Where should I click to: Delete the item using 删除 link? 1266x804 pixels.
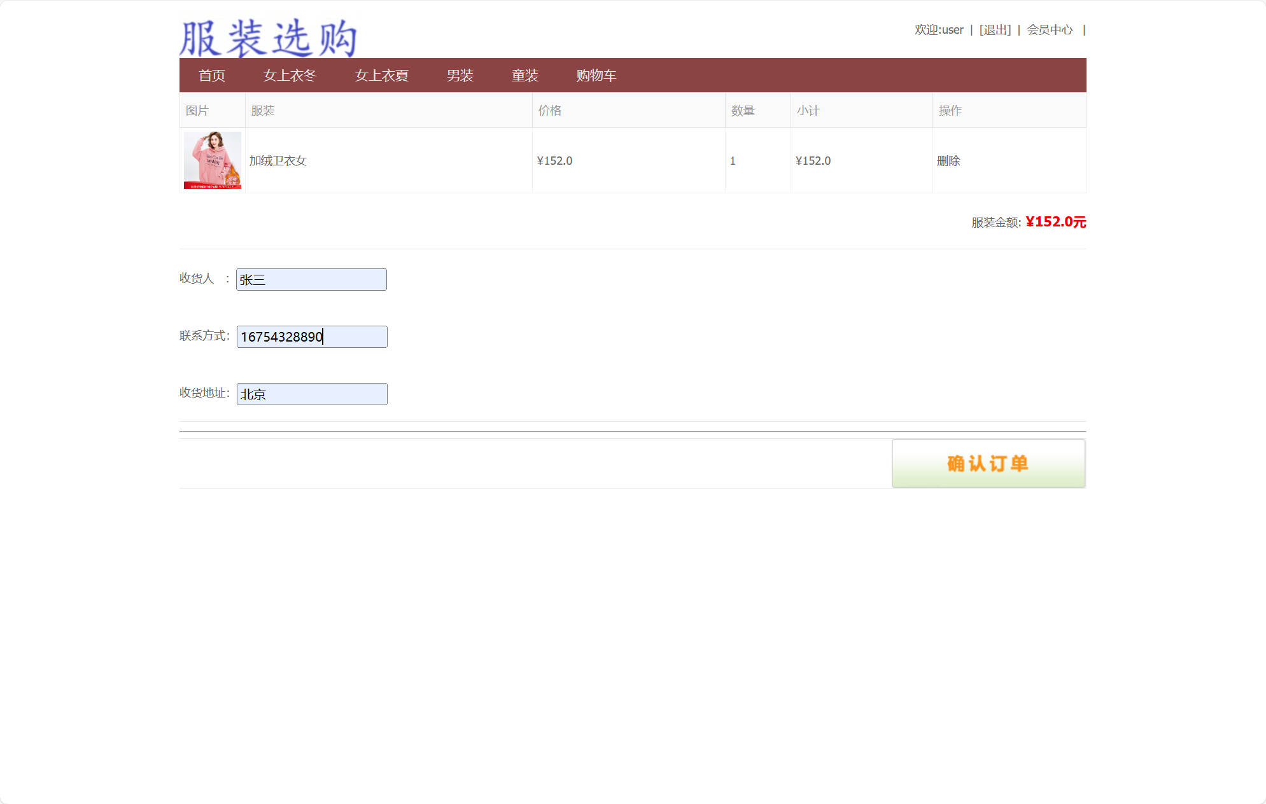pos(949,161)
